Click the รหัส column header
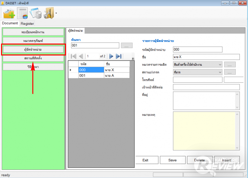The image size is (248, 178). coord(91,64)
